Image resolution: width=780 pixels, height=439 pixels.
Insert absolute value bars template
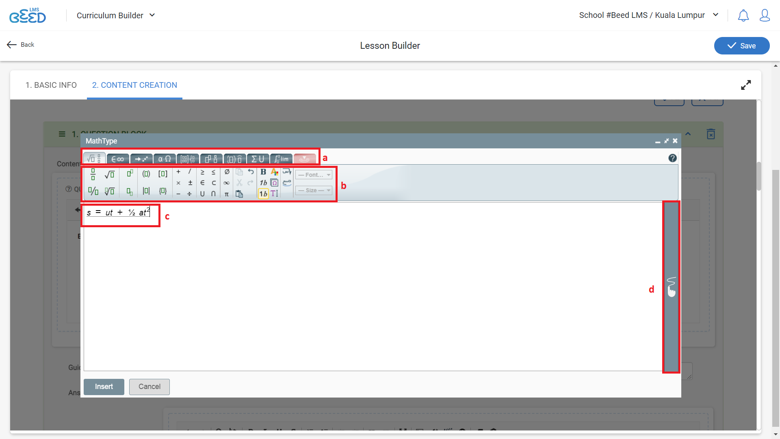(x=146, y=191)
